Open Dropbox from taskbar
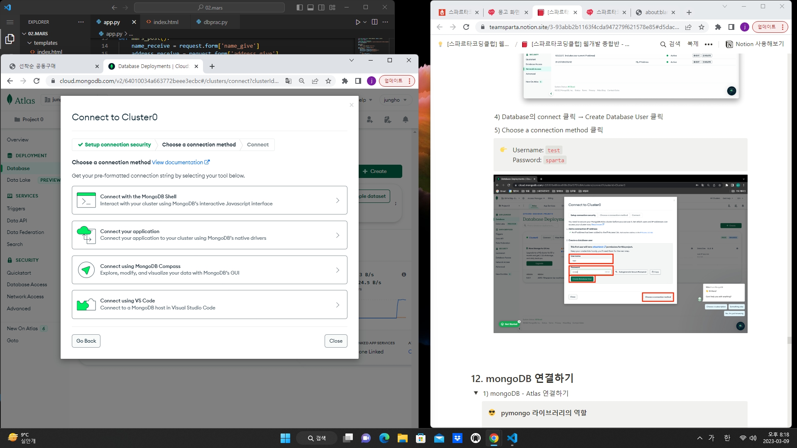Screen dimensions: 797x448 457,438
